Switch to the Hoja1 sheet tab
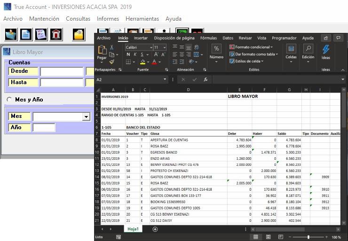This screenshot has height=241, width=348. tap(133, 229)
